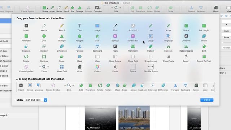Click the Difference icon in the default set
This screenshot has width=231, height=130.
(163, 85)
